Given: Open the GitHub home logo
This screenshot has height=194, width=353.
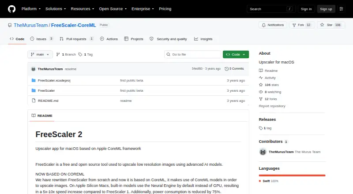Looking at the screenshot, I should [12, 9].
